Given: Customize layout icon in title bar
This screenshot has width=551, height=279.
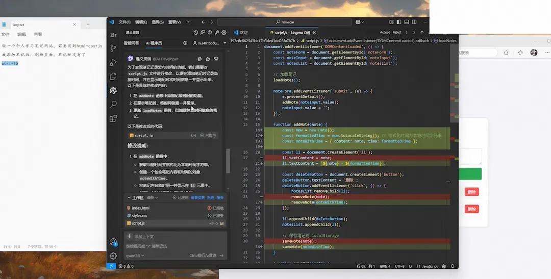Looking at the screenshot, I should [391, 22].
